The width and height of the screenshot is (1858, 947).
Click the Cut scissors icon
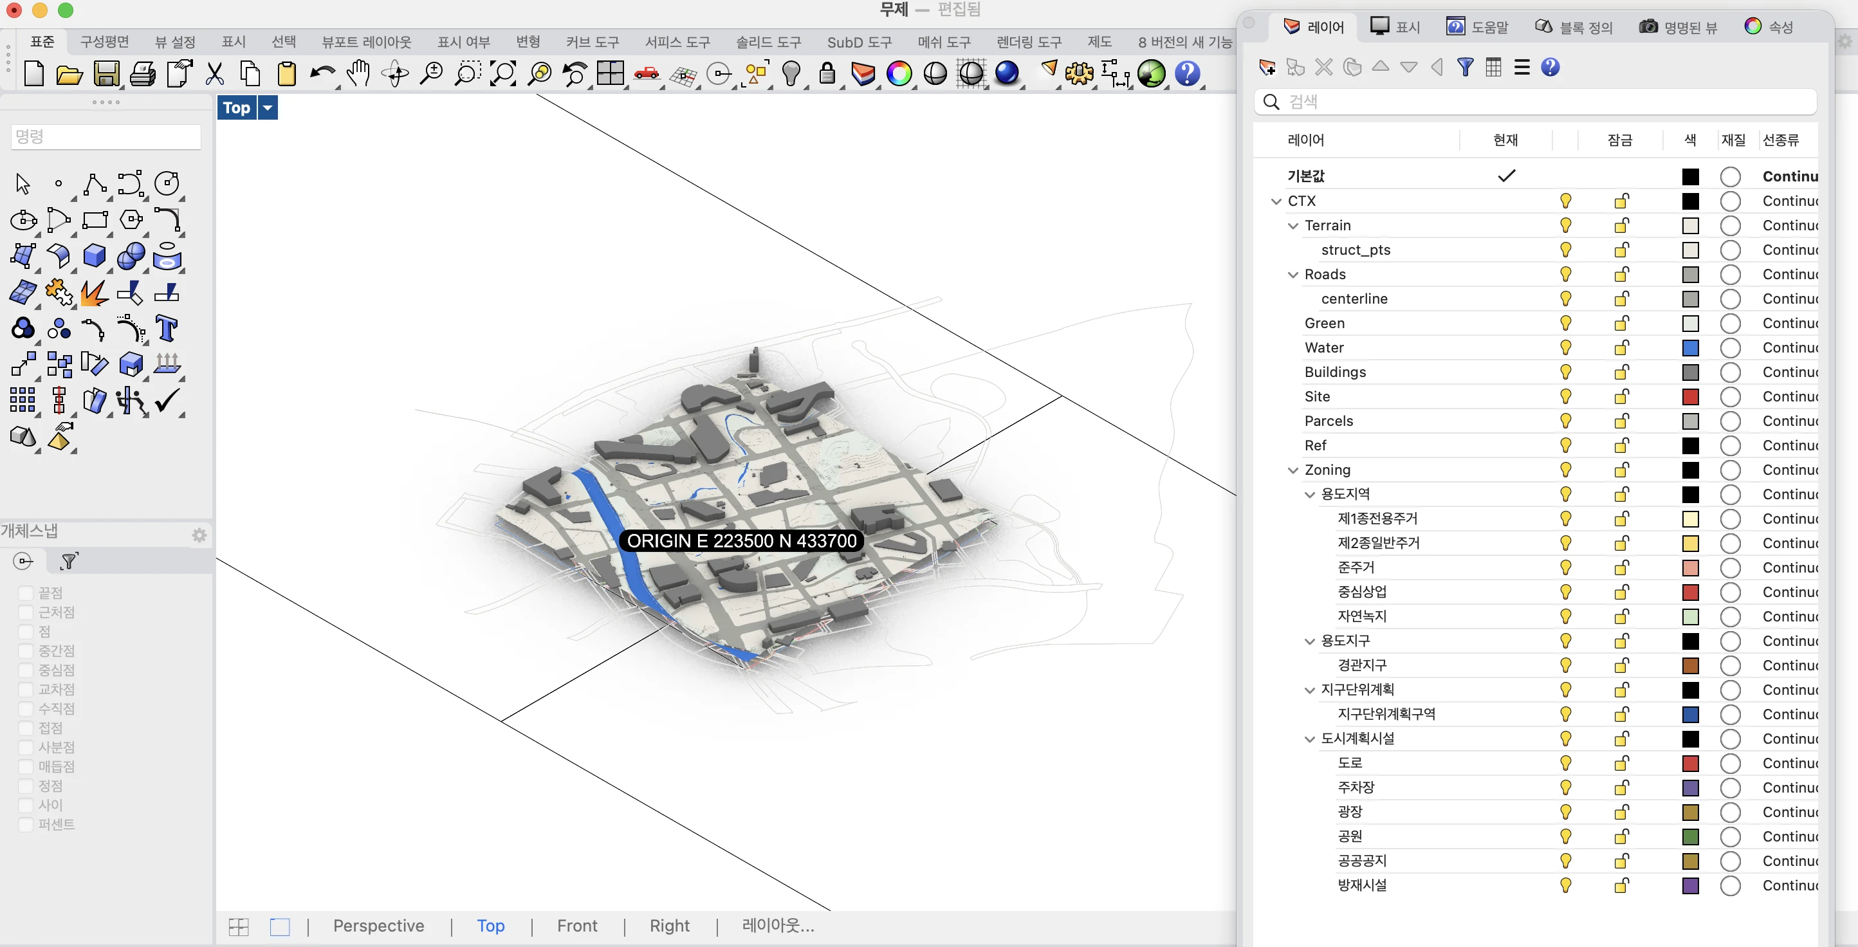215,73
